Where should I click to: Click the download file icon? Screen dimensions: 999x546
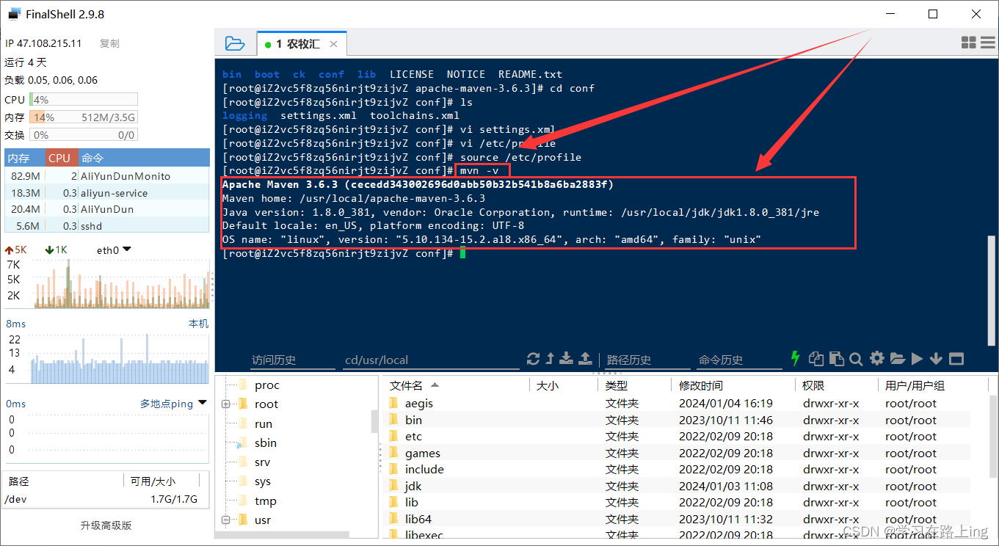tap(566, 359)
